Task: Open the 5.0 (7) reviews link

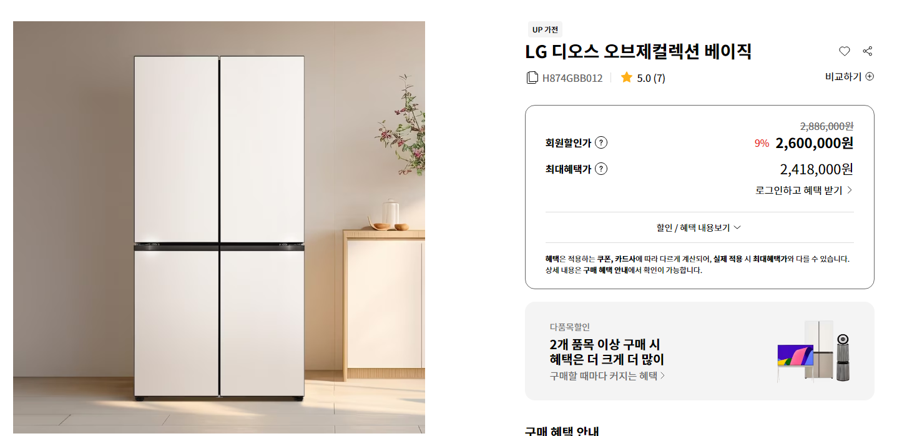Action: pos(651,78)
